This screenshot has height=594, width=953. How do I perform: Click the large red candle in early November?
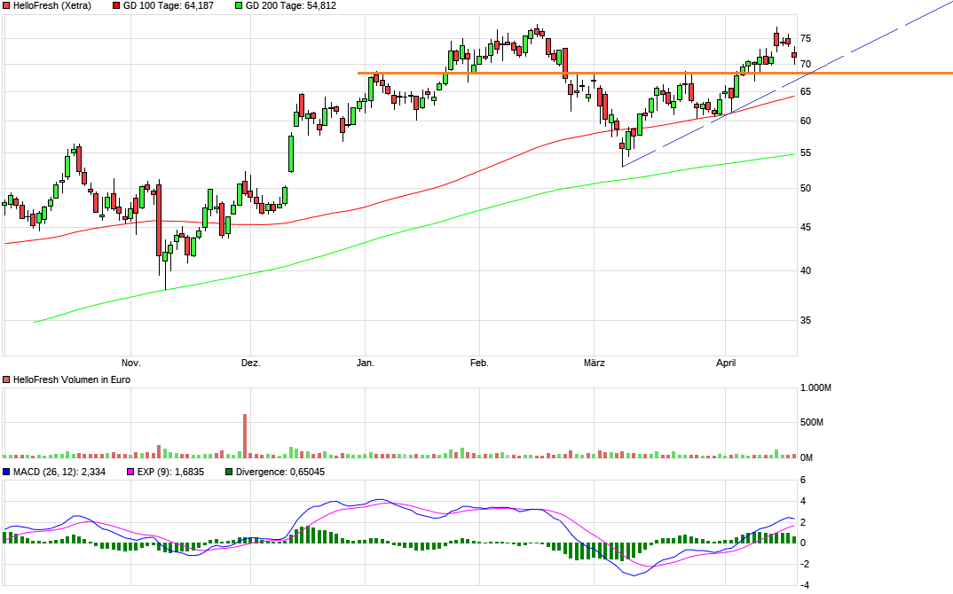tap(159, 220)
